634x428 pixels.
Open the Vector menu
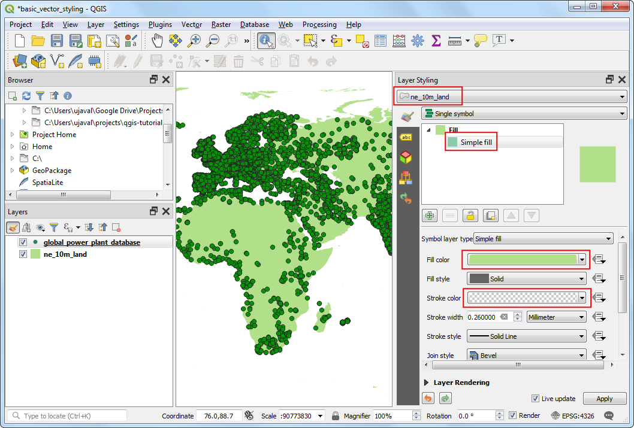191,25
